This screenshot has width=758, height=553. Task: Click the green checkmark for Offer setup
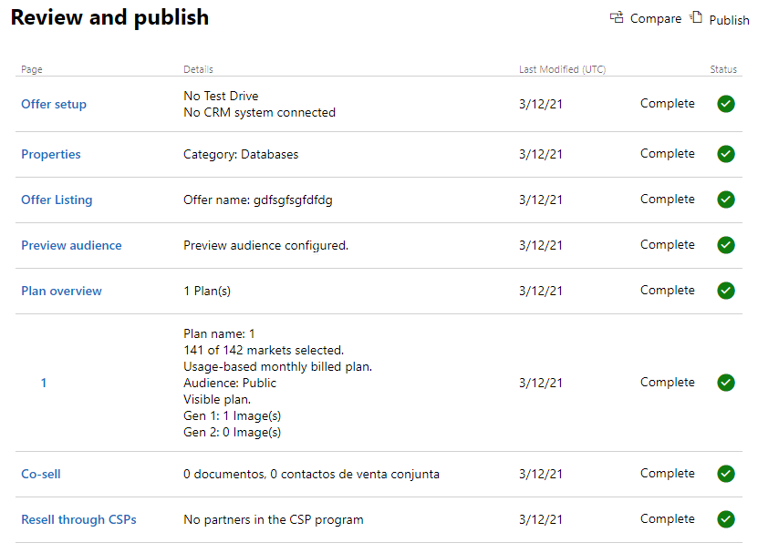726,104
